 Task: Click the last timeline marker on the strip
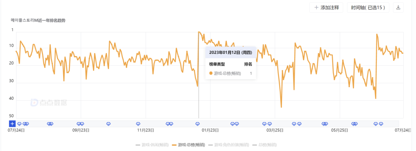[381, 124]
